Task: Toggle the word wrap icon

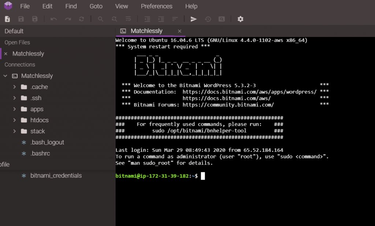Action: coord(129,19)
